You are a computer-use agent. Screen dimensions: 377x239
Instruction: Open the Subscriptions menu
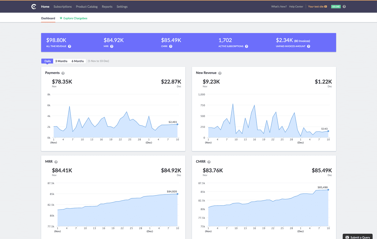pos(62,7)
